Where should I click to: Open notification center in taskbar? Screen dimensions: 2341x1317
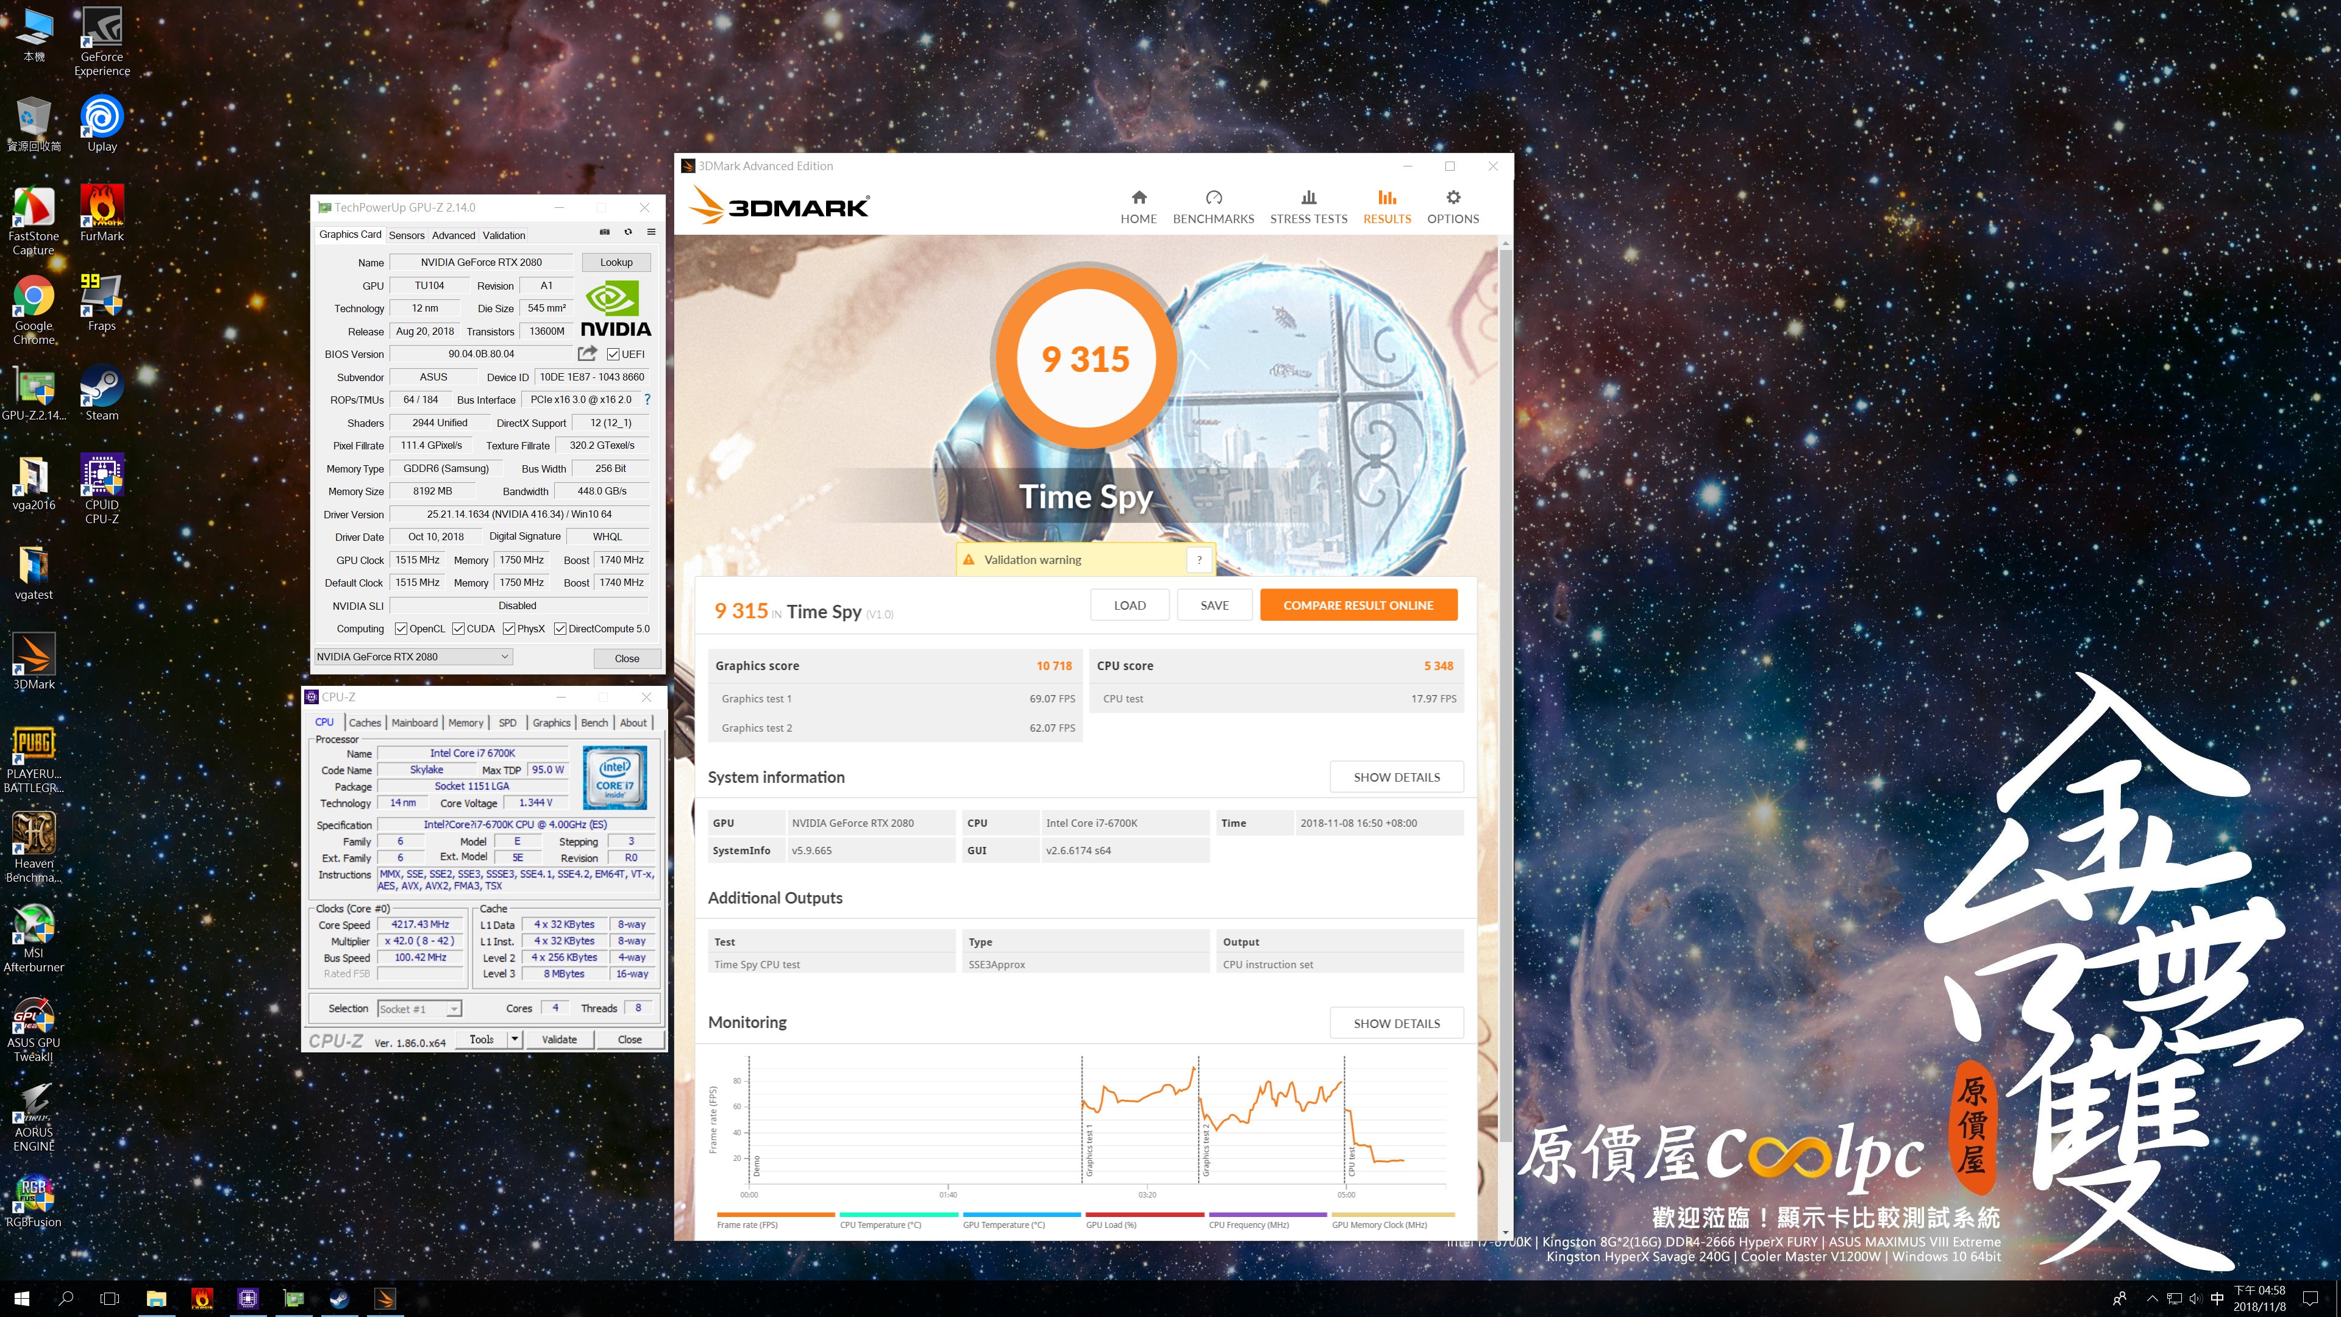click(2311, 1299)
